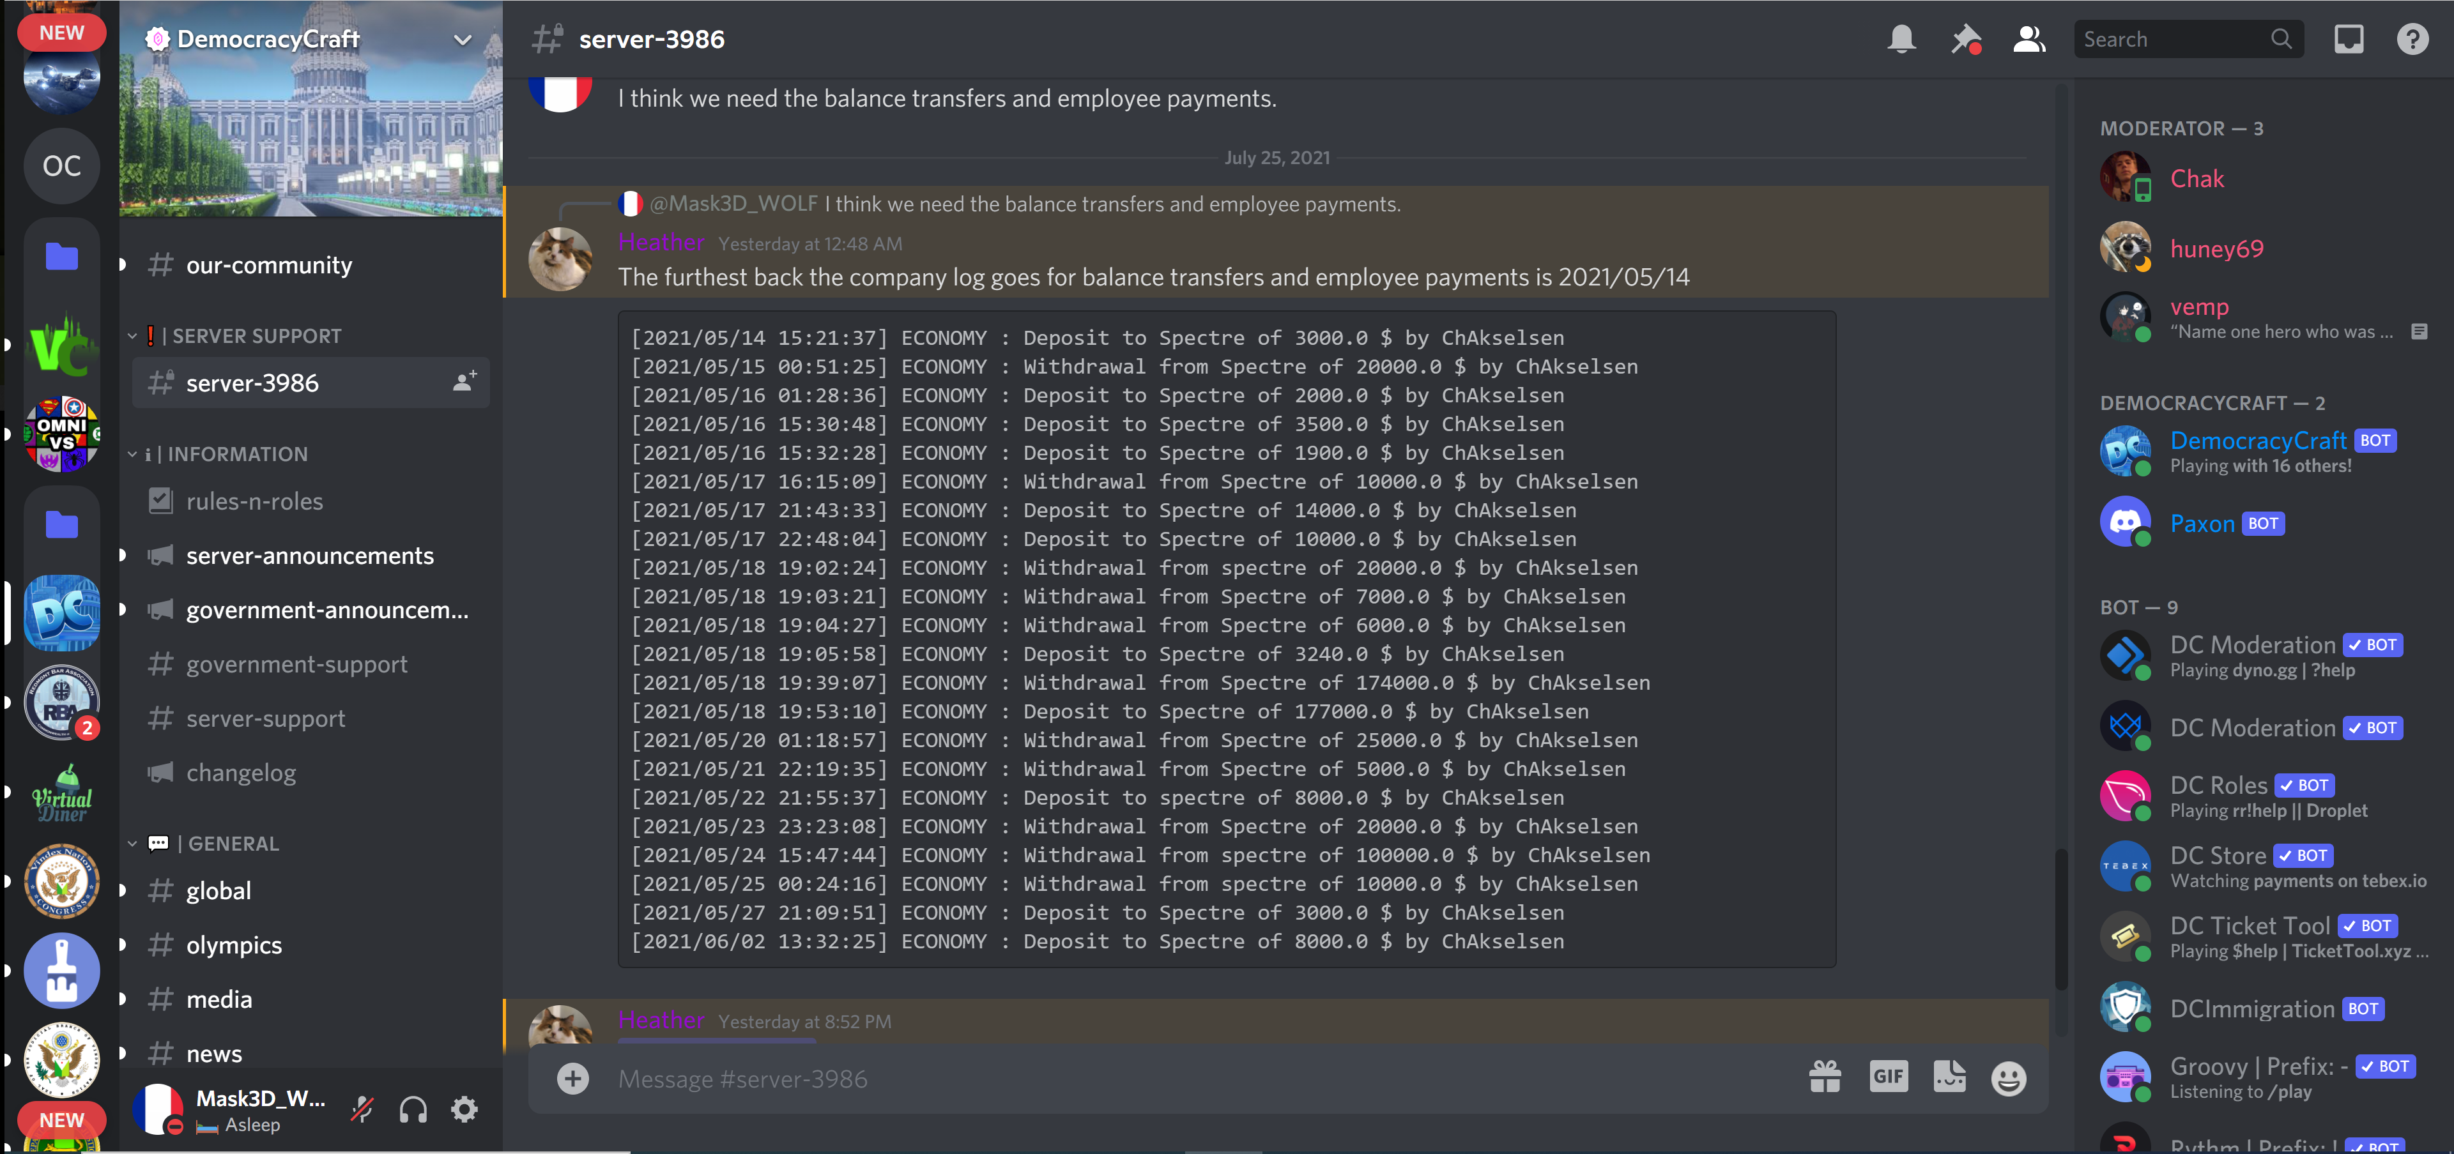
Task: Click Heather's username at 12:48 AM
Action: pos(661,243)
